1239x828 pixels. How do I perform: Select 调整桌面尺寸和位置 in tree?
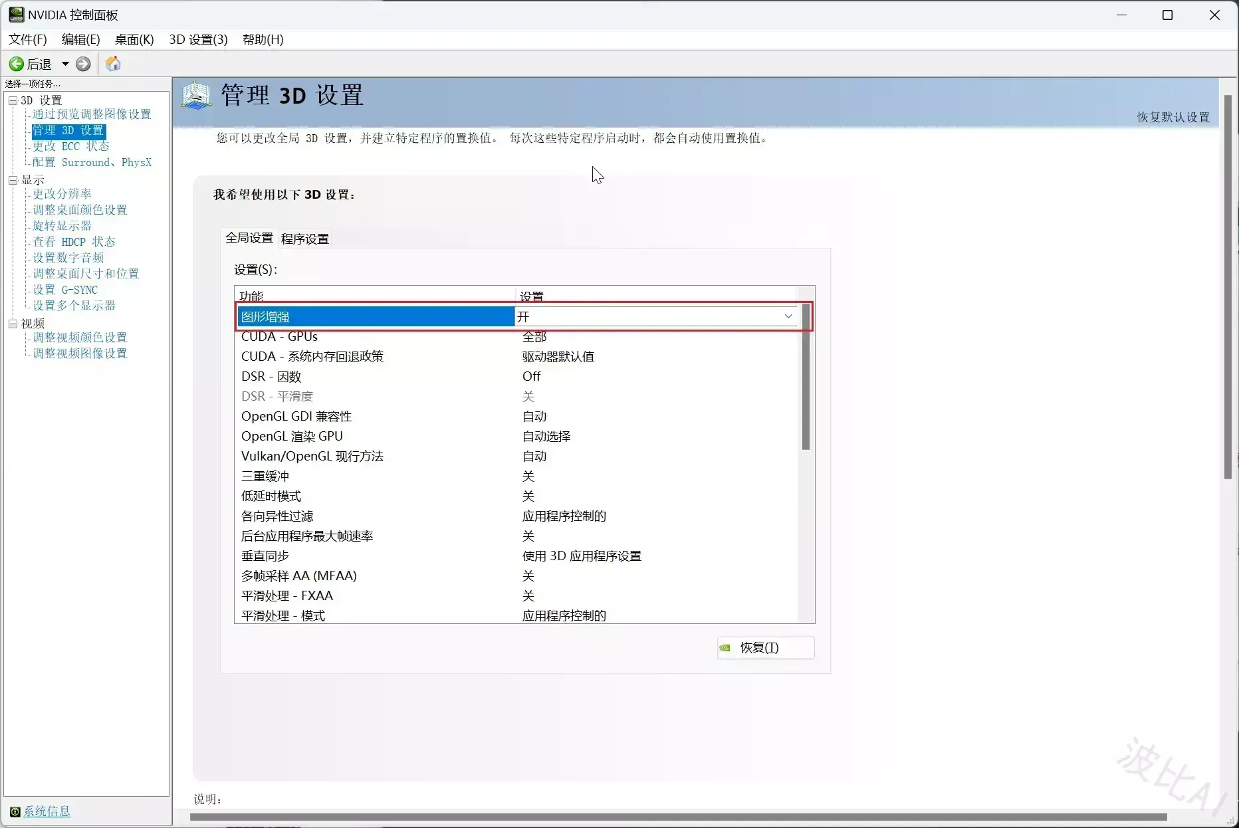click(86, 274)
